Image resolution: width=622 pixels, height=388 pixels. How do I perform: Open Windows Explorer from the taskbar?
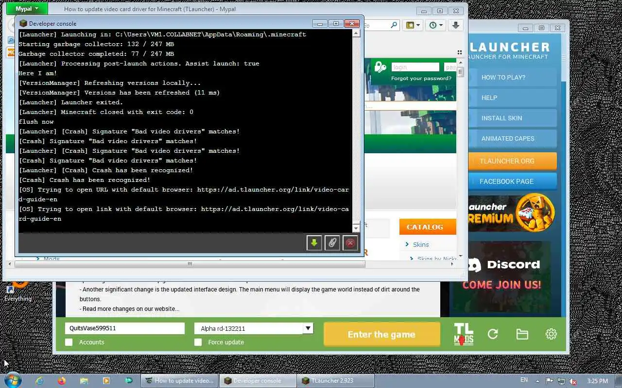click(84, 381)
